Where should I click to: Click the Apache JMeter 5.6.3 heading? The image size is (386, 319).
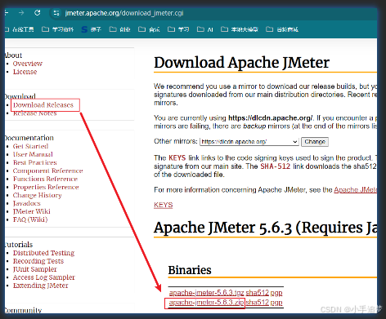coord(266,228)
